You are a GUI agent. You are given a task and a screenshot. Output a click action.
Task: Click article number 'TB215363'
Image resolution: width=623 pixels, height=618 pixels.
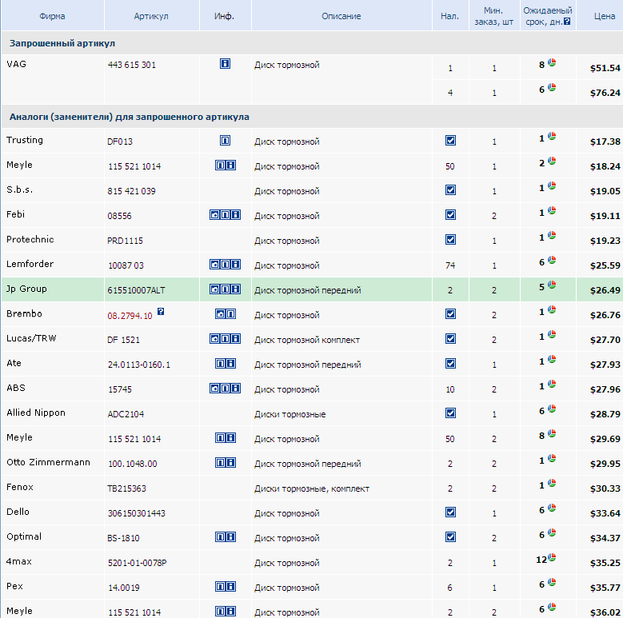click(x=126, y=488)
